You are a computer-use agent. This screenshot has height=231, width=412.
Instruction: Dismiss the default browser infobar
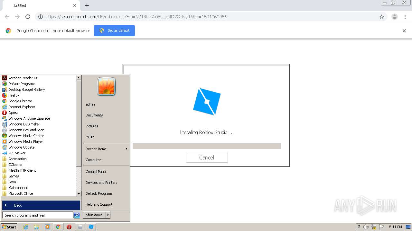[x=404, y=31]
